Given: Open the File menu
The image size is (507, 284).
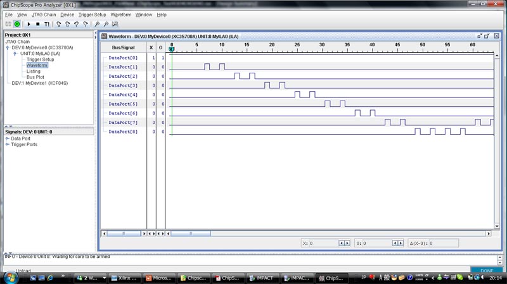Looking at the screenshot, I should pos(9,15).
